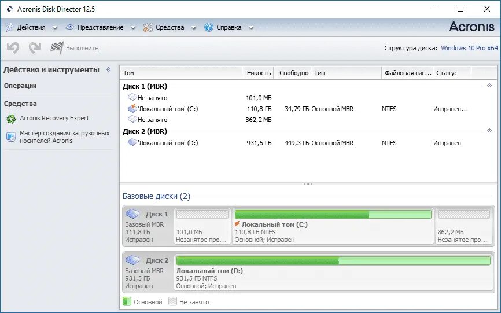Image resolution: width=501 pixels, height=313 pixels.
Task: Click the green Основной legend swatch
Action: (x=127, y=301)
